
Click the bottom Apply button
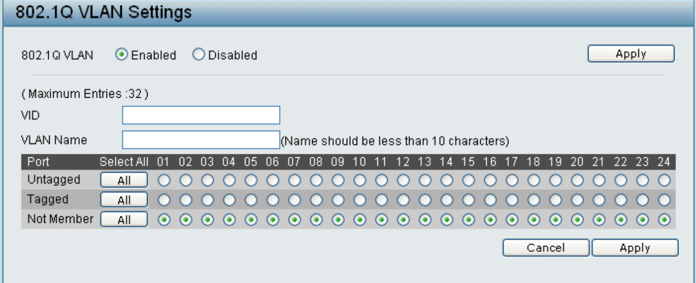[635, 248]
